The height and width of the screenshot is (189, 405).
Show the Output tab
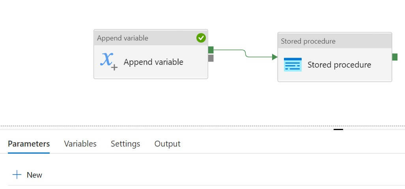coord(167,144)
